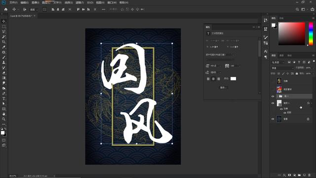Screen dimensions: 316x178
Task: Click the white text color swatch in Properties
Action: point(233,79)
